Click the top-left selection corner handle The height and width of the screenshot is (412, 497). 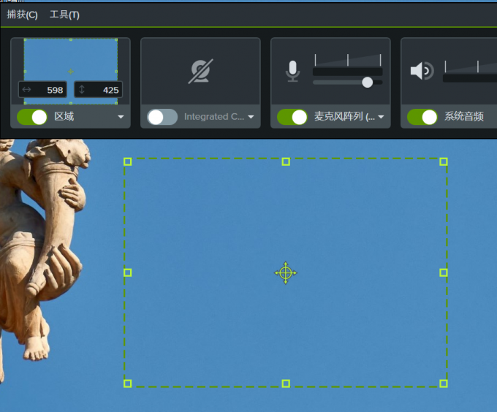coord(127,162)
